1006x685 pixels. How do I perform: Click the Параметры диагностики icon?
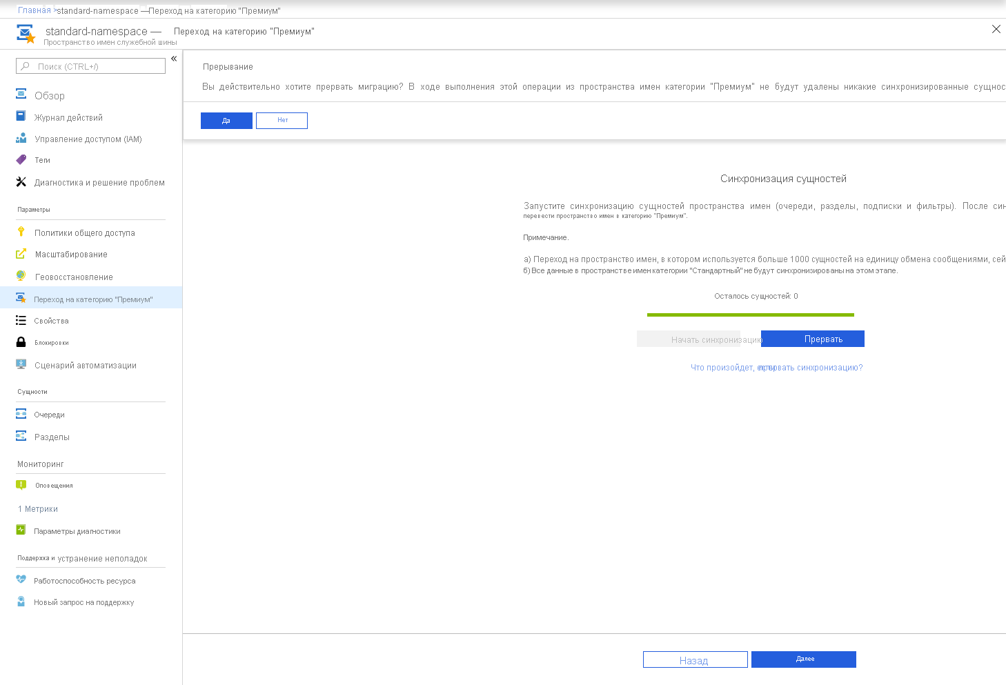coord(21,530)
